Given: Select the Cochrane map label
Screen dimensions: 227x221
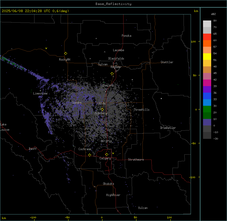Looking at the screenshot, I should click(85, 149).
